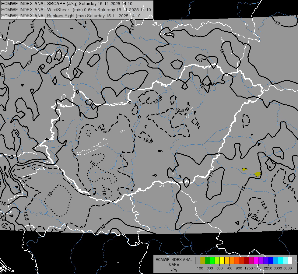
Task: Select the dark green legend swatch
Action: (x=207, y=261)
